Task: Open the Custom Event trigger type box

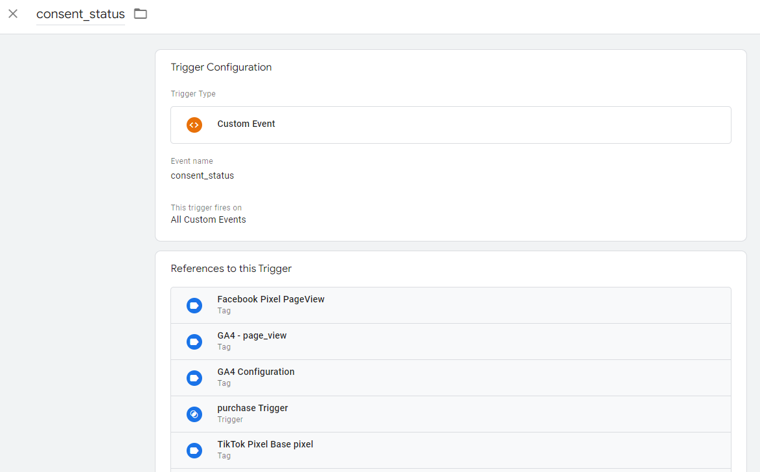Action: click(451, 125)
